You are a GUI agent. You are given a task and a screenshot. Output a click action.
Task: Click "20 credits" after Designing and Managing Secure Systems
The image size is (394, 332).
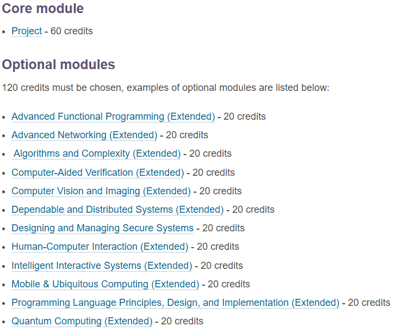point(223,228)
